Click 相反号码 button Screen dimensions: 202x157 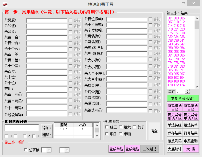175,141
